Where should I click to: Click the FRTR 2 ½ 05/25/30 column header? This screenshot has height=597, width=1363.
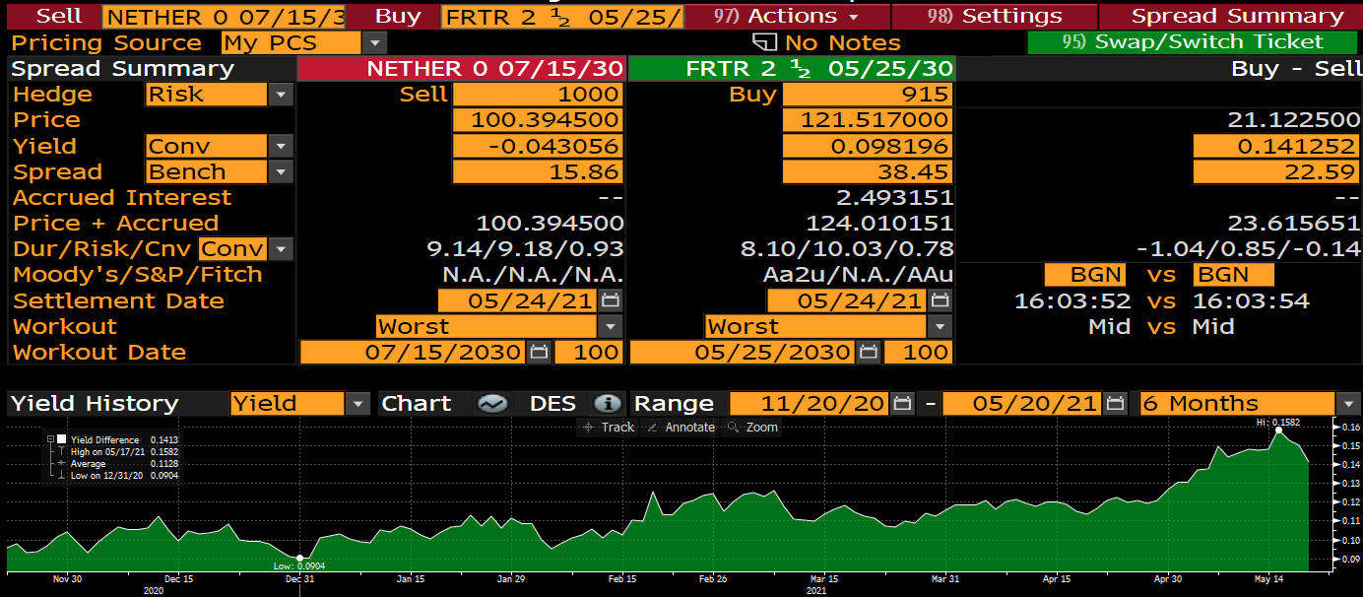(x=792, y=69)
